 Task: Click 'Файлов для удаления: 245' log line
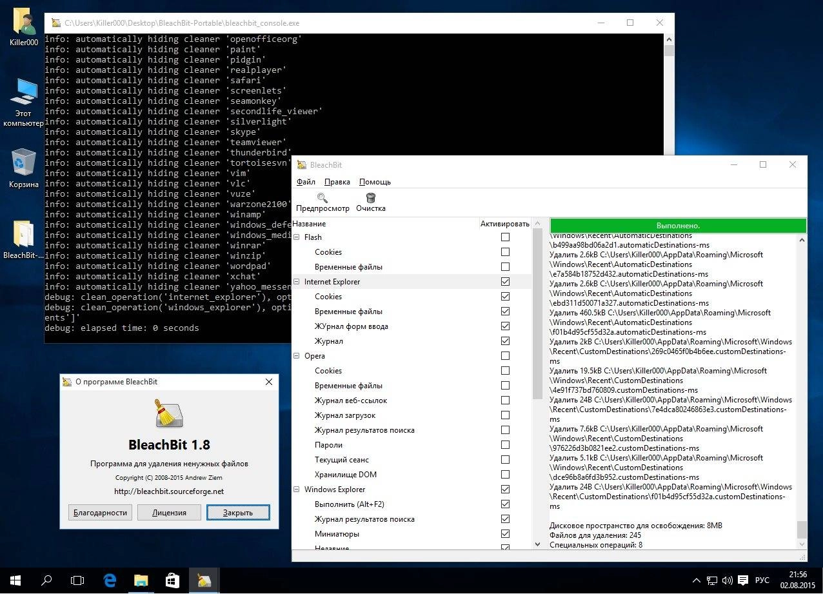click(x=595, y=535)
